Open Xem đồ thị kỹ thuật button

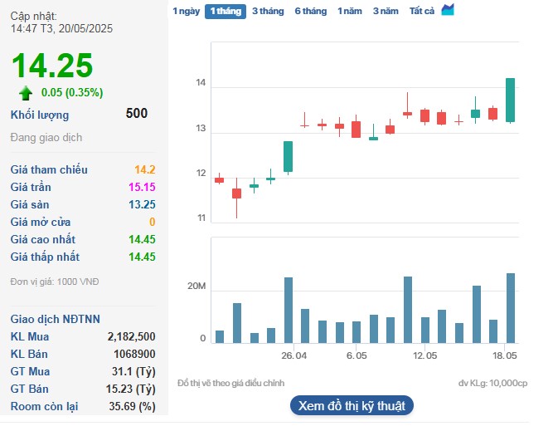click(x=352, y=405)
